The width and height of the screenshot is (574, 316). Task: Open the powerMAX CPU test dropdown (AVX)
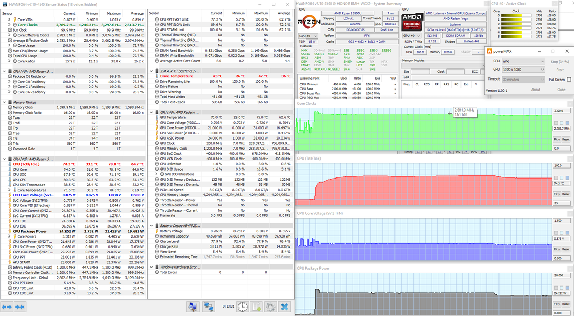(x=523, y=61)
